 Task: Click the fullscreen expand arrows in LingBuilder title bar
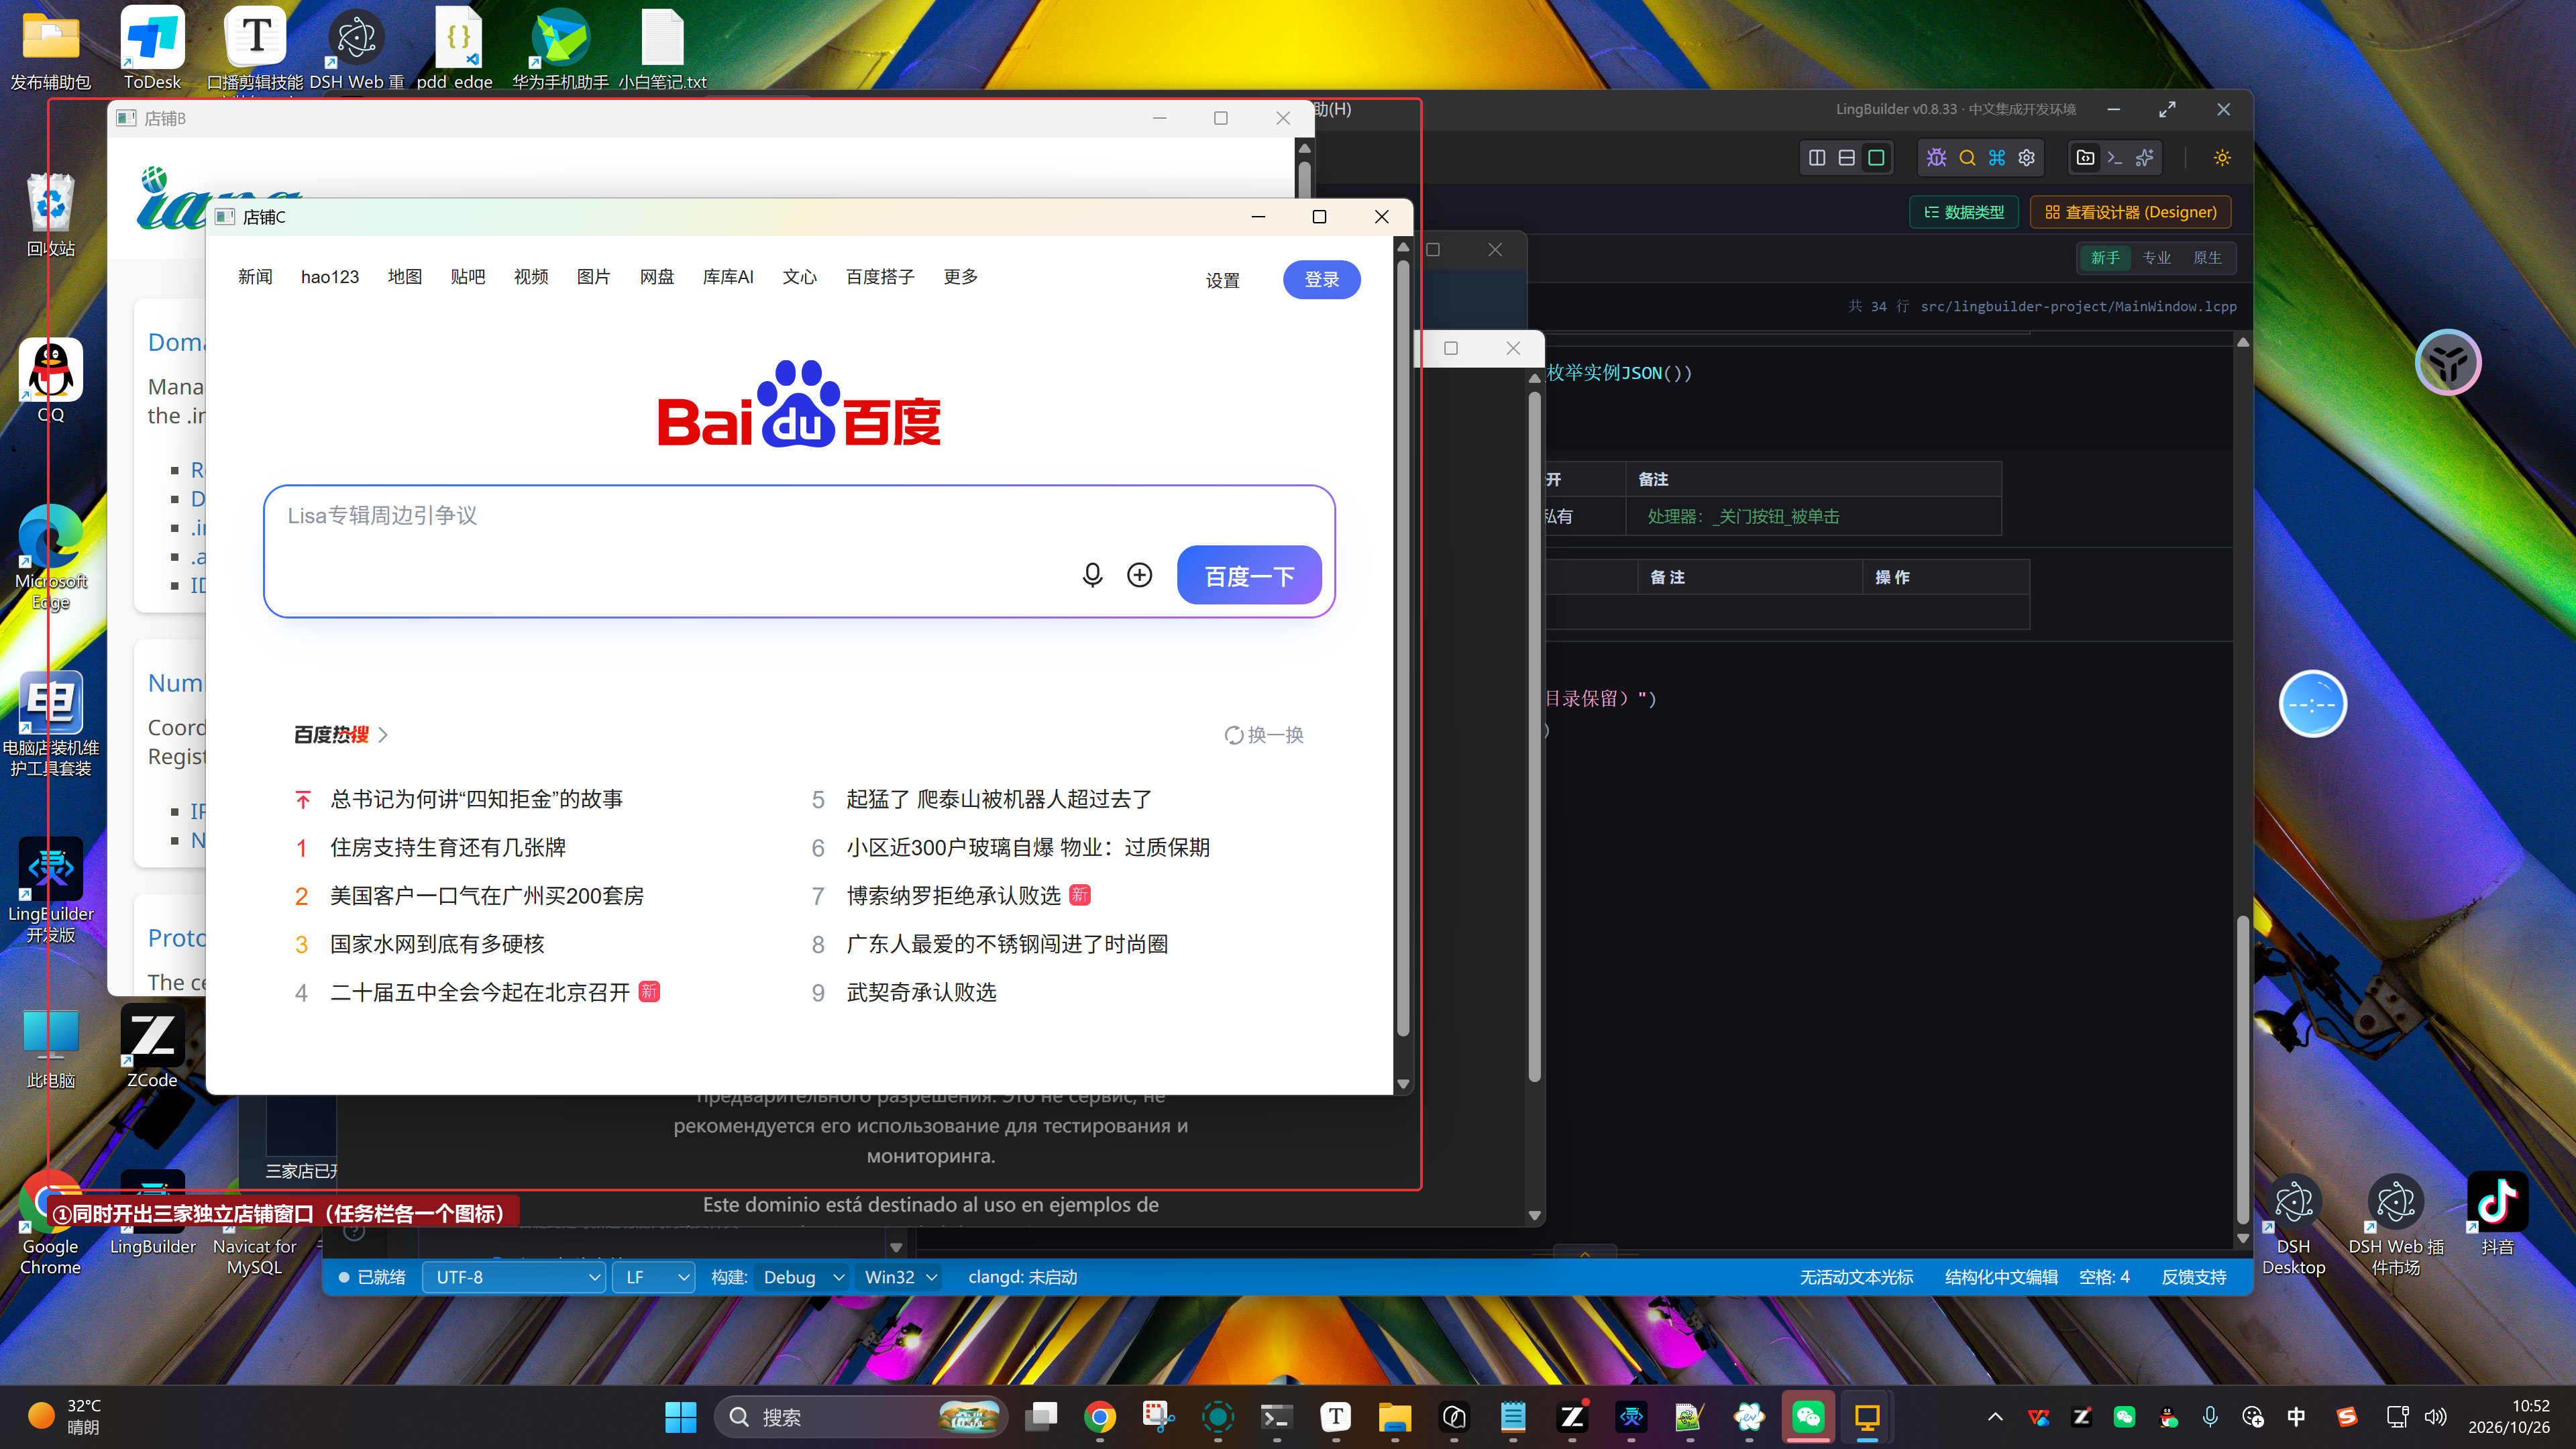pos(2167,109)
